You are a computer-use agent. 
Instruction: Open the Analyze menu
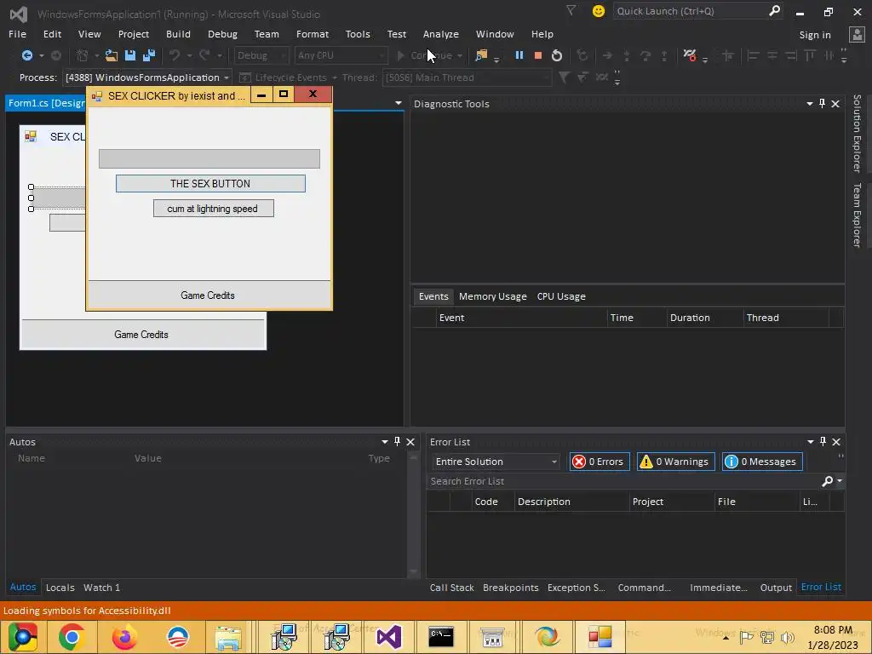tap(440, 34)
